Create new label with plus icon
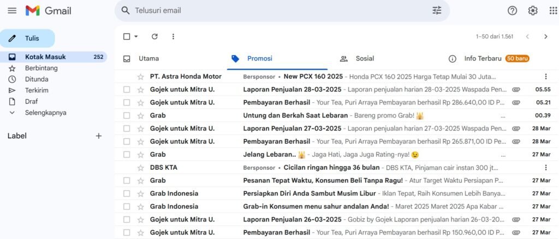 coord(99,136)
